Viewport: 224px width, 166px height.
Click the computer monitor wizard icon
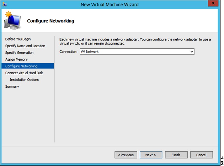[12, 21]
